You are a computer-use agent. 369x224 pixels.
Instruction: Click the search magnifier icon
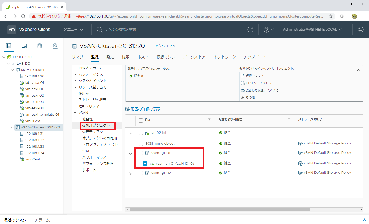[100, 30]
